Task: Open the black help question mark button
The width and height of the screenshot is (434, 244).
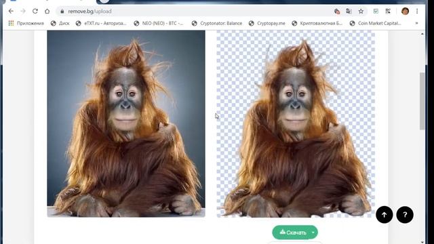Action: (x=405, y=215)
